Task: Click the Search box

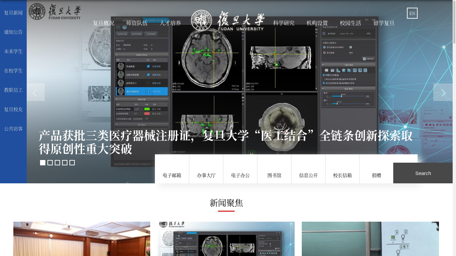Action: point(423,173)
